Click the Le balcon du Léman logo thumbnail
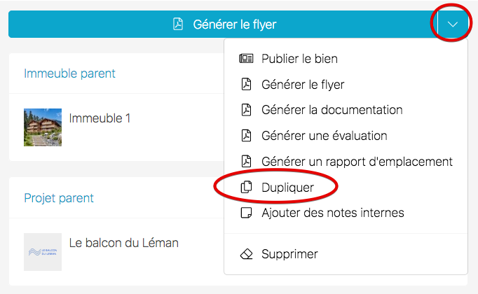This screenshot has width=478, height=294. [43, 252]
